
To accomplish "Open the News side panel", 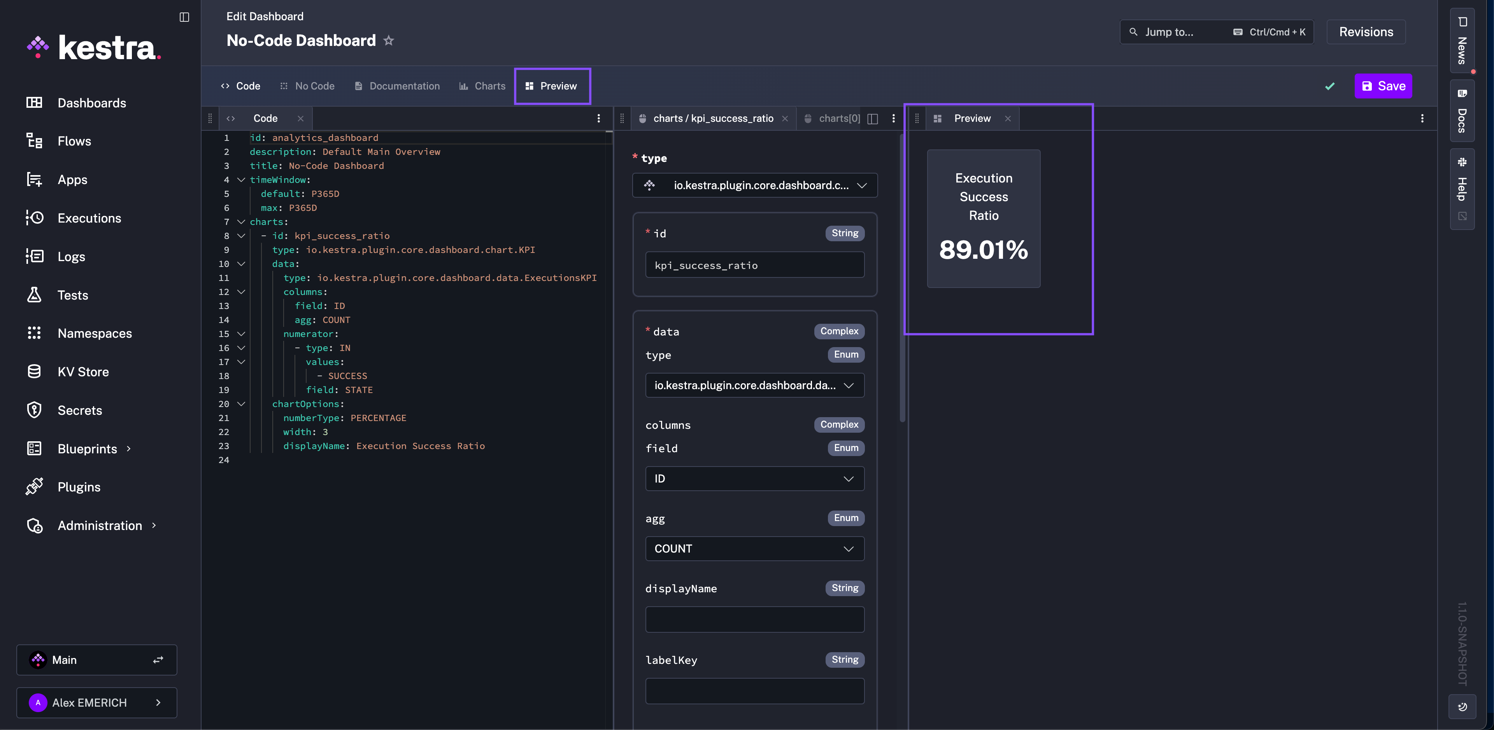I will (x=1462, y=40).
